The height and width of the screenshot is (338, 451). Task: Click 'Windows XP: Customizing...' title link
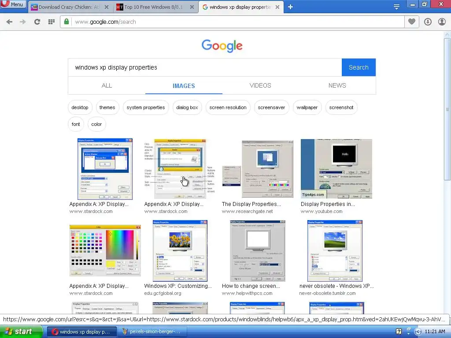[178, 286]
